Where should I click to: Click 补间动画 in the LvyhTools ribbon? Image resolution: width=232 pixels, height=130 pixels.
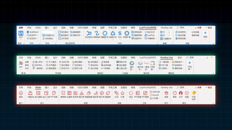[x=195, y=32]
